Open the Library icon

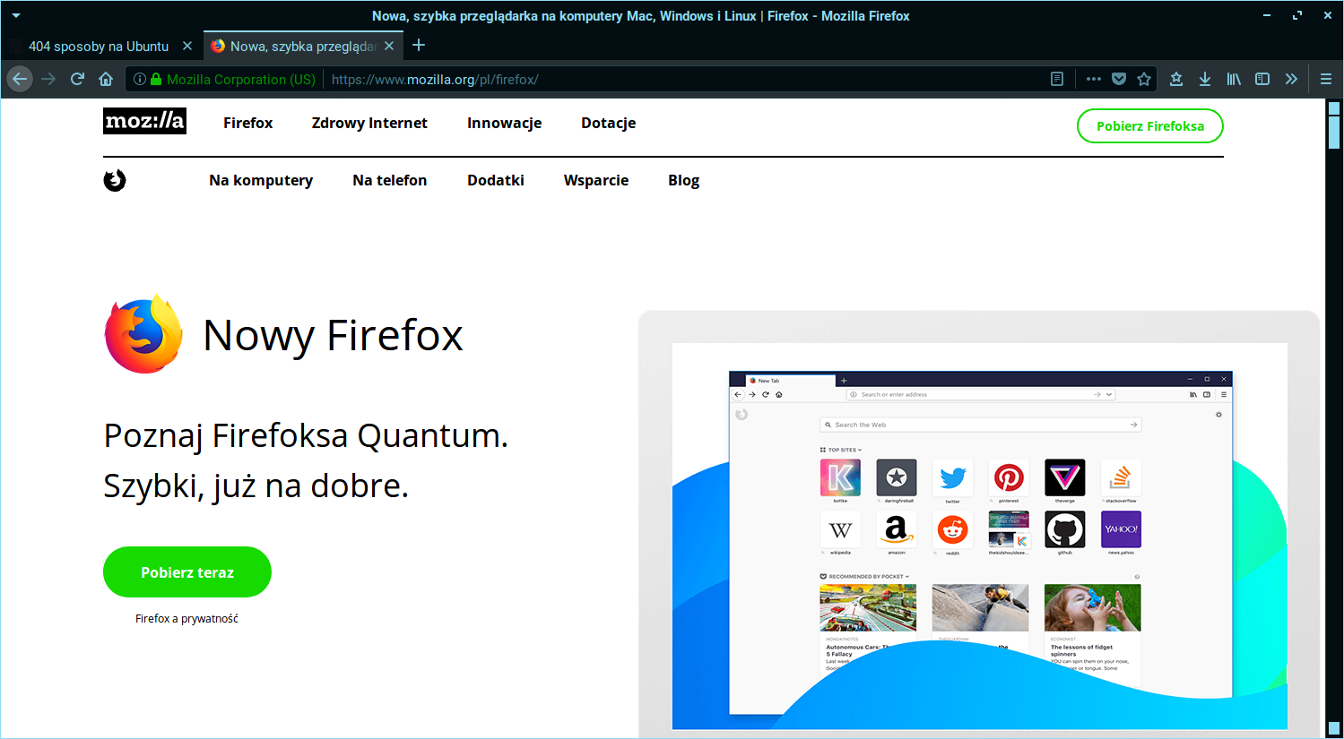(1234, 79)
